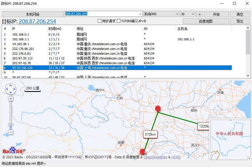Open the HERE link
This screenshot has height=167, width=252.
click(176, 157)
